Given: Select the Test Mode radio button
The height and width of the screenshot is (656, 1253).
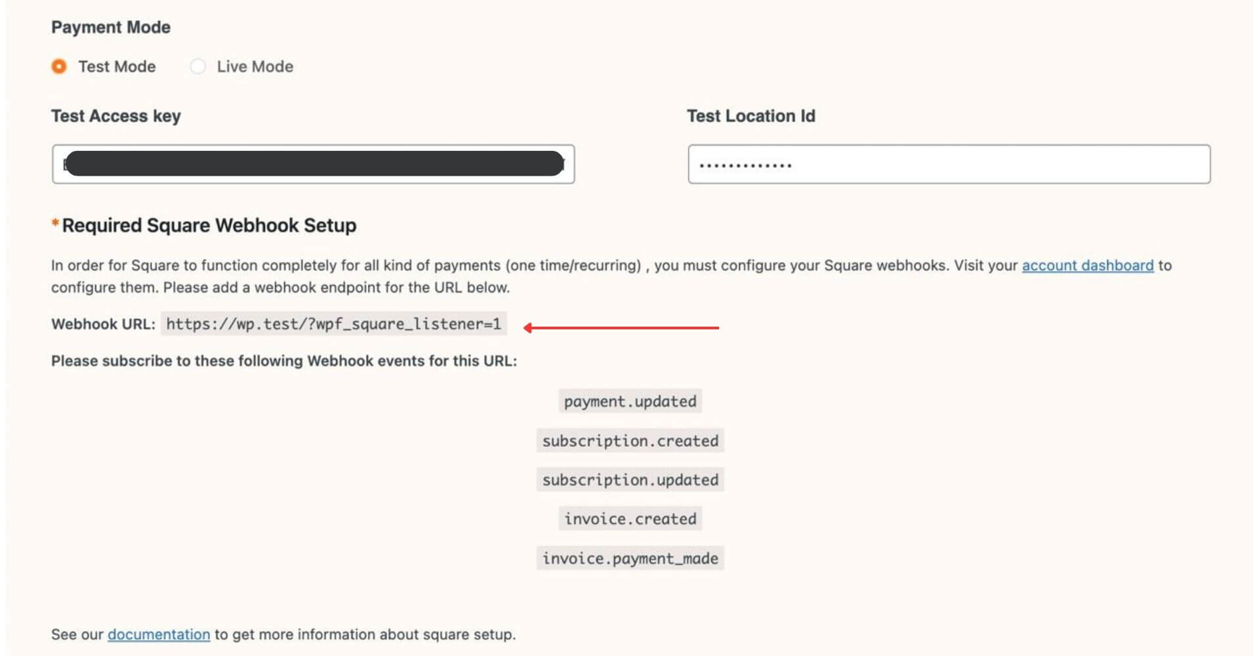Looking at the screenshot, I should click(59, 66).
